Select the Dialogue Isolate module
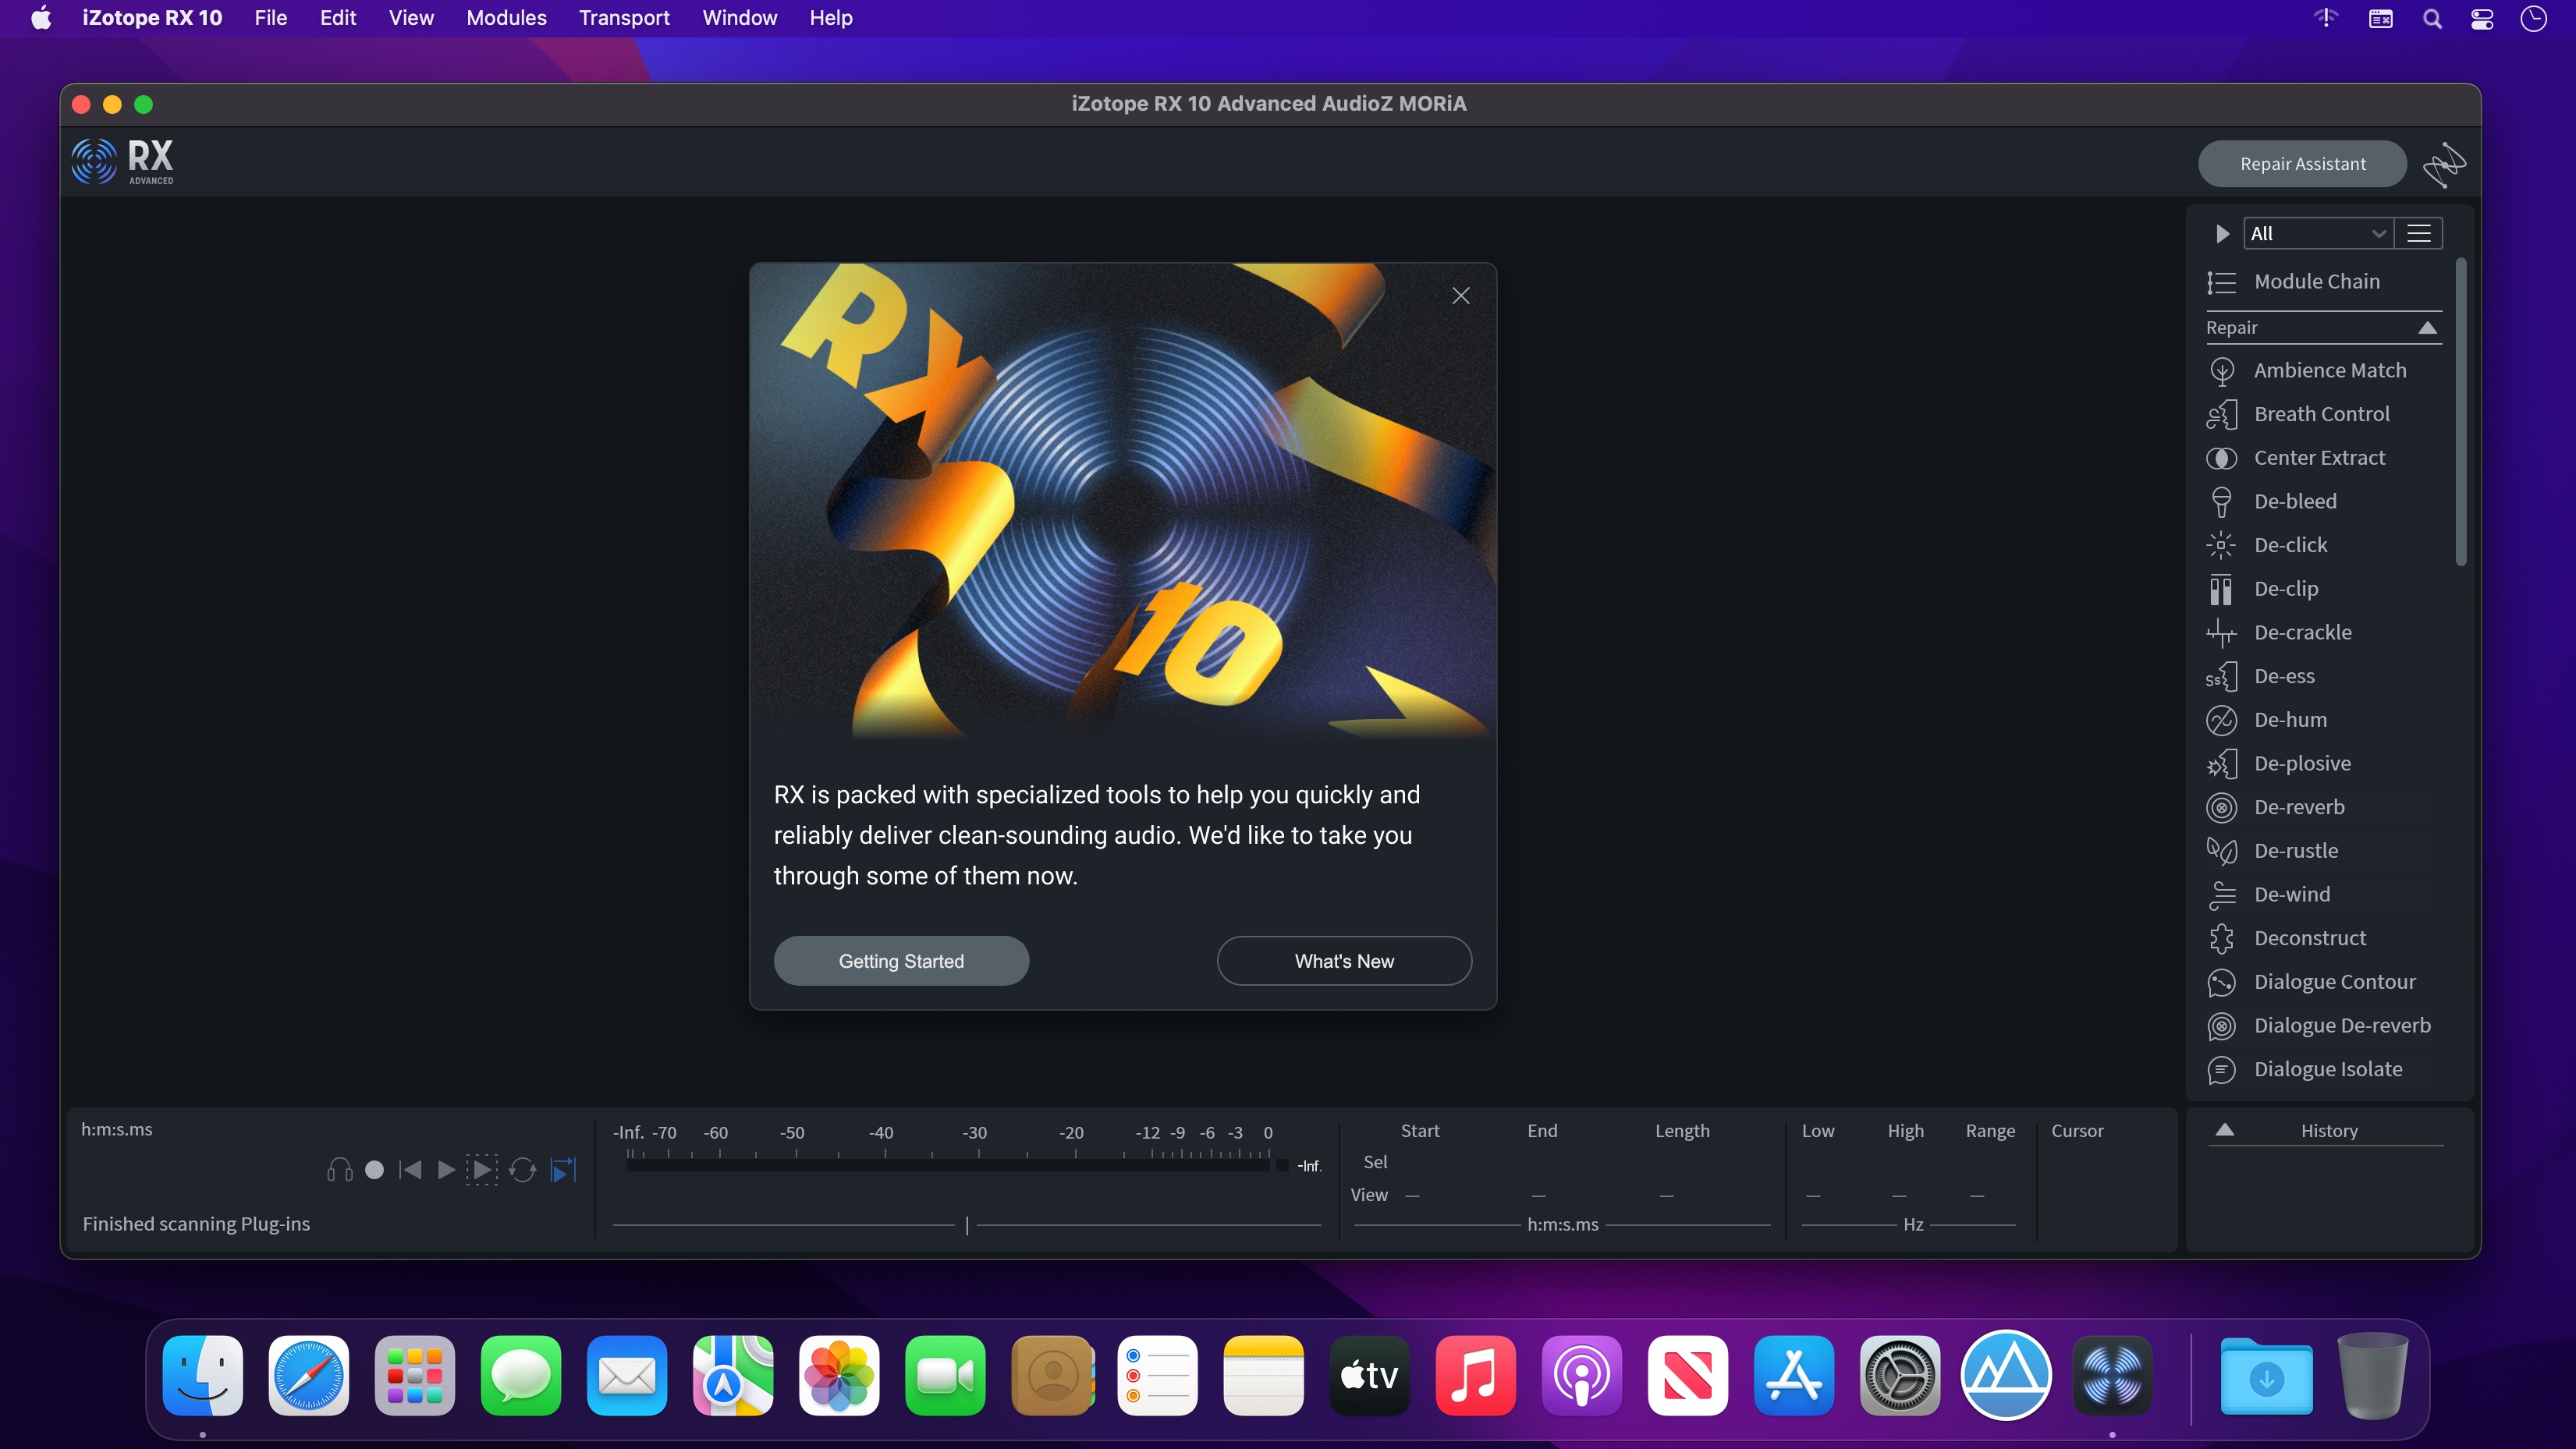 2328,1068
